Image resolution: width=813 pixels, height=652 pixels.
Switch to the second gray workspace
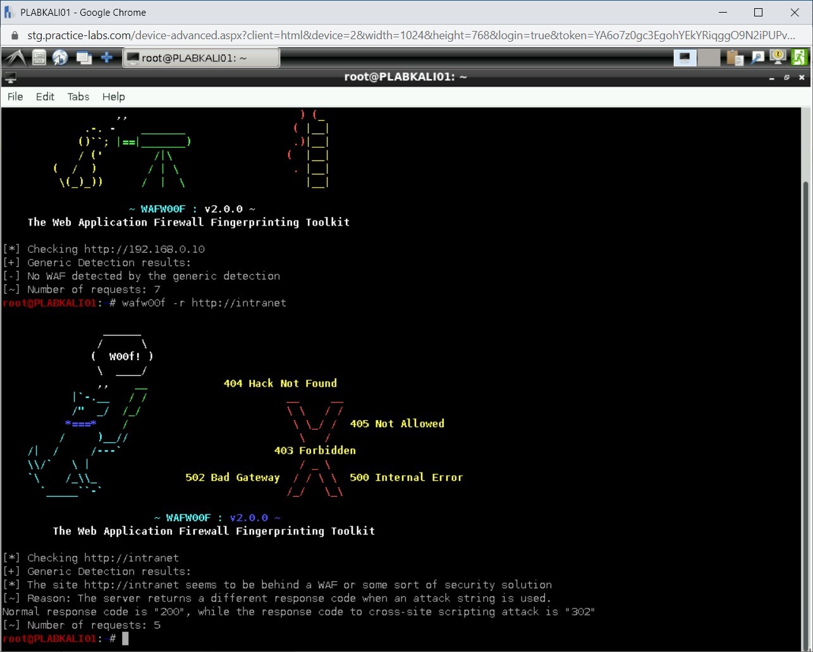point(709,58)
